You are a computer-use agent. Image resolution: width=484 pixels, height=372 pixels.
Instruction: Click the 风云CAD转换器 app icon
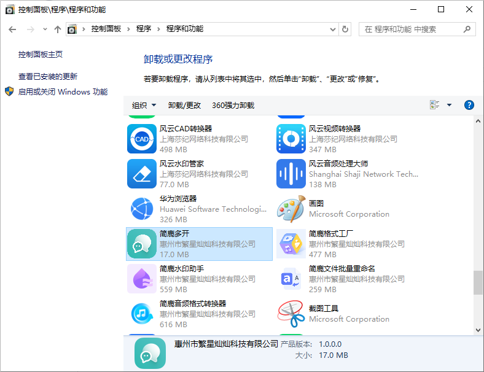tap(142, 139)
